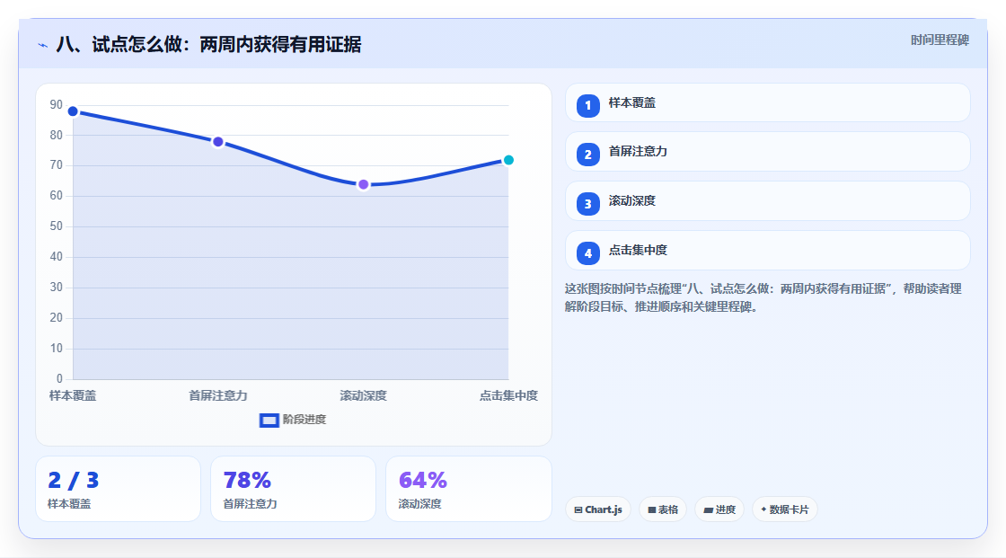Select the 滚动深度 data point at 64
1006x558 pixels.
click(x=363, y=185)
